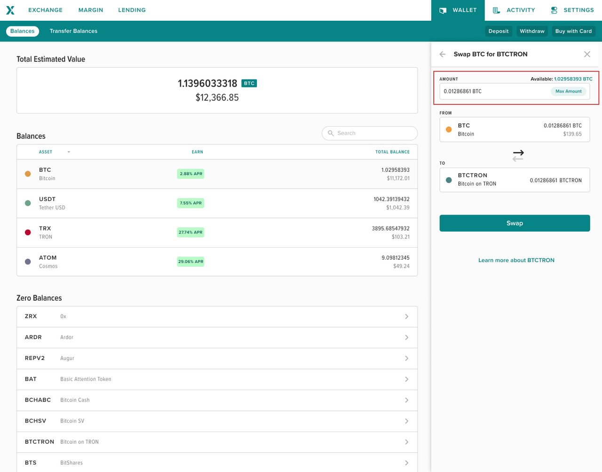
Task: Click the TRX balance value 3895.68547932
Action: tap(391, 228)
